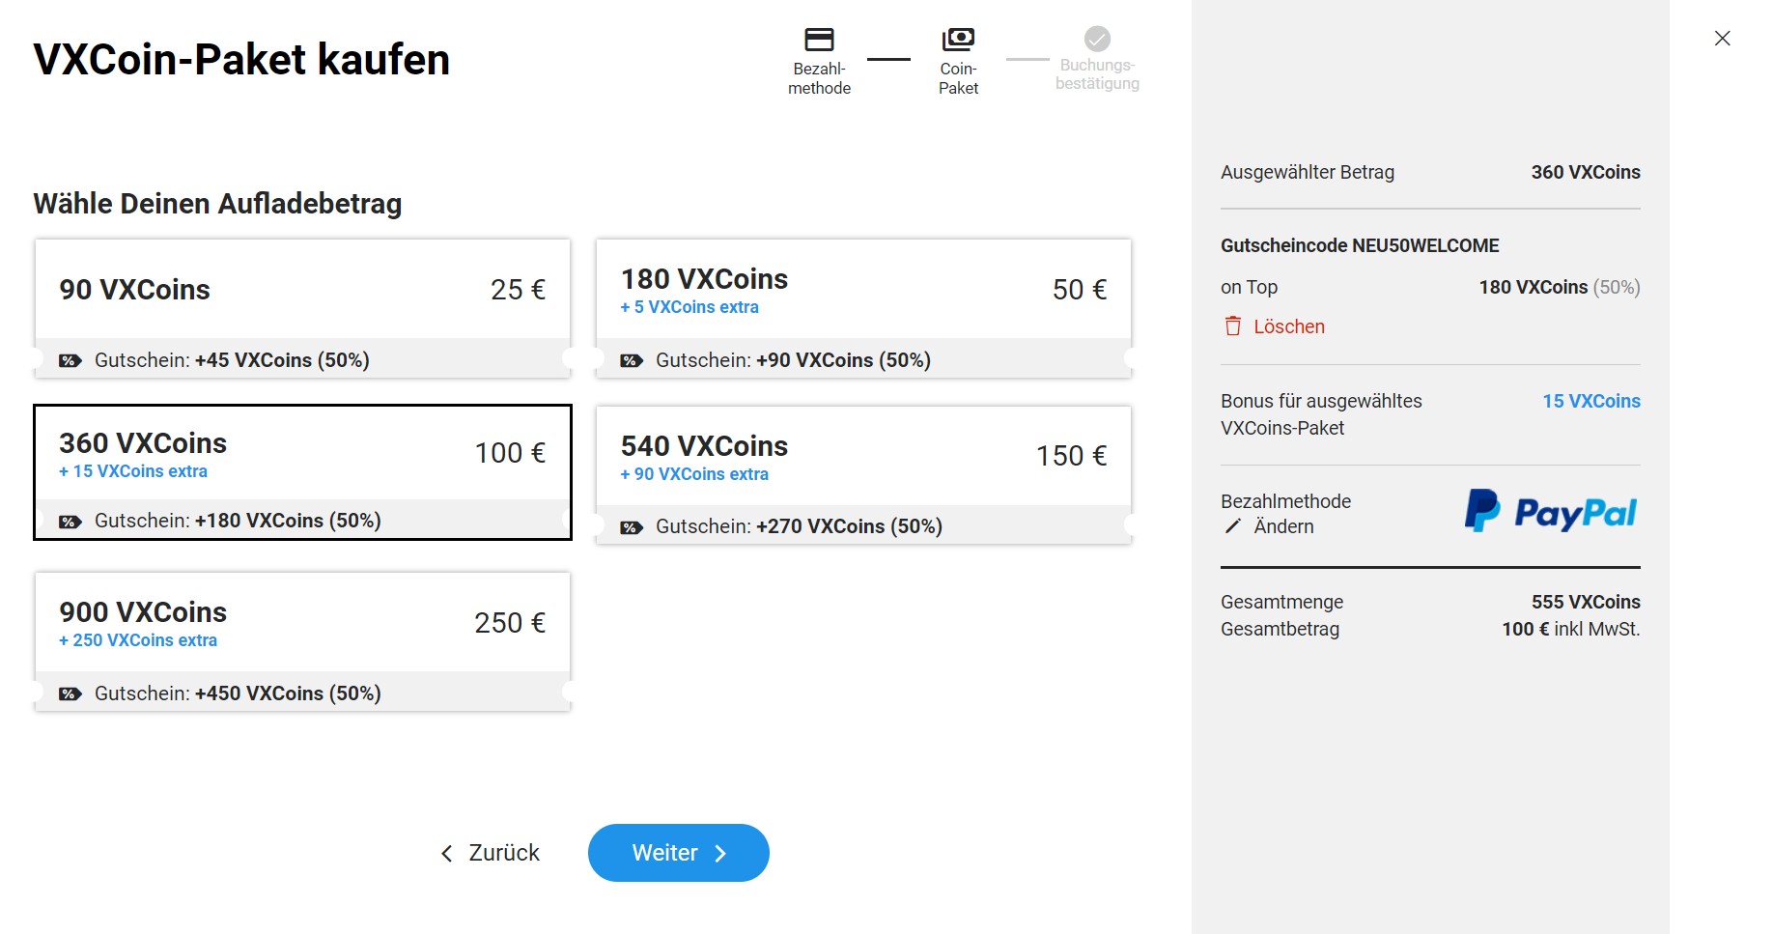Image resolution: width=1773 pixels, height=934 pixels.
Task: Close the VXCoin-Paket kaufen dialog
Action: click(1722, 38)
